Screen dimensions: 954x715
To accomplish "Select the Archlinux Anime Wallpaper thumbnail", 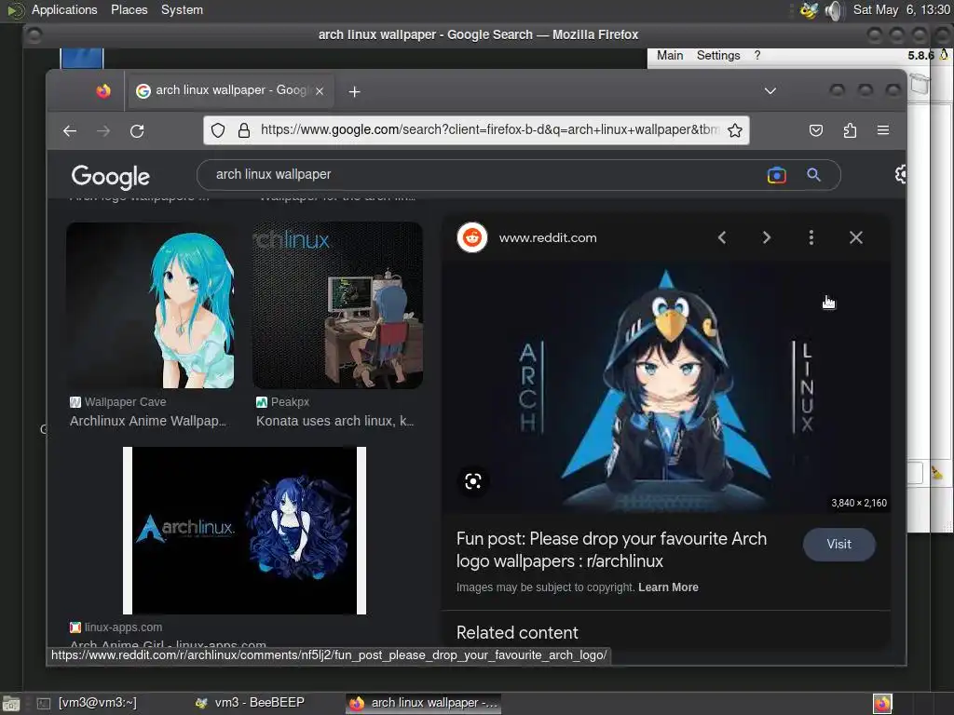I will click(150, 305).
